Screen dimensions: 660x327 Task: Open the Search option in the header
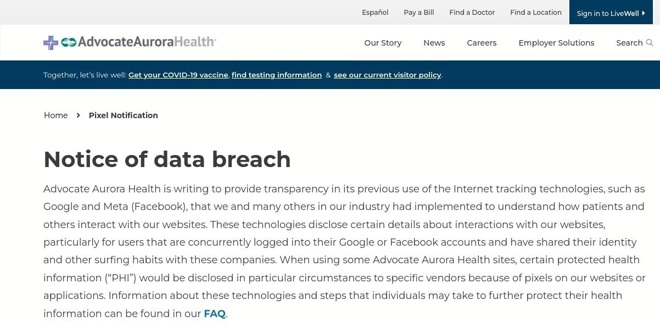634,43
